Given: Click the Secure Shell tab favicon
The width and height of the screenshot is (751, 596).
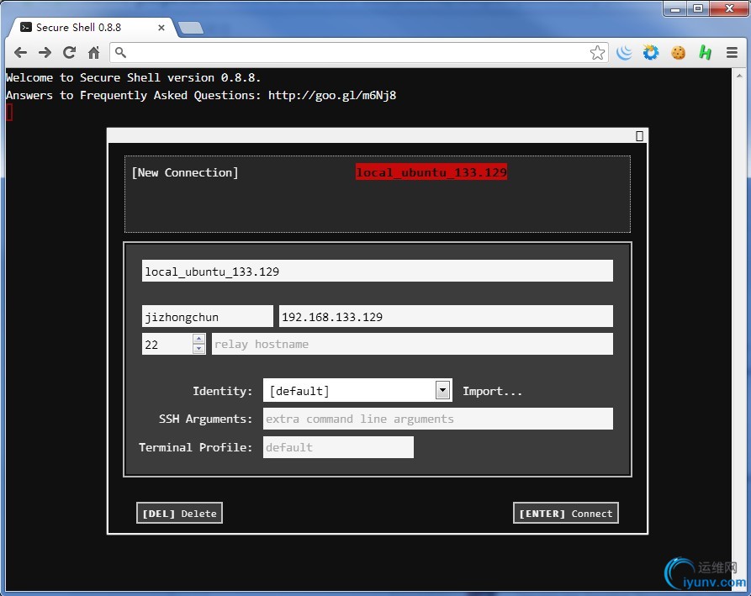Looking at the screenshot, I should click(26, 27).
